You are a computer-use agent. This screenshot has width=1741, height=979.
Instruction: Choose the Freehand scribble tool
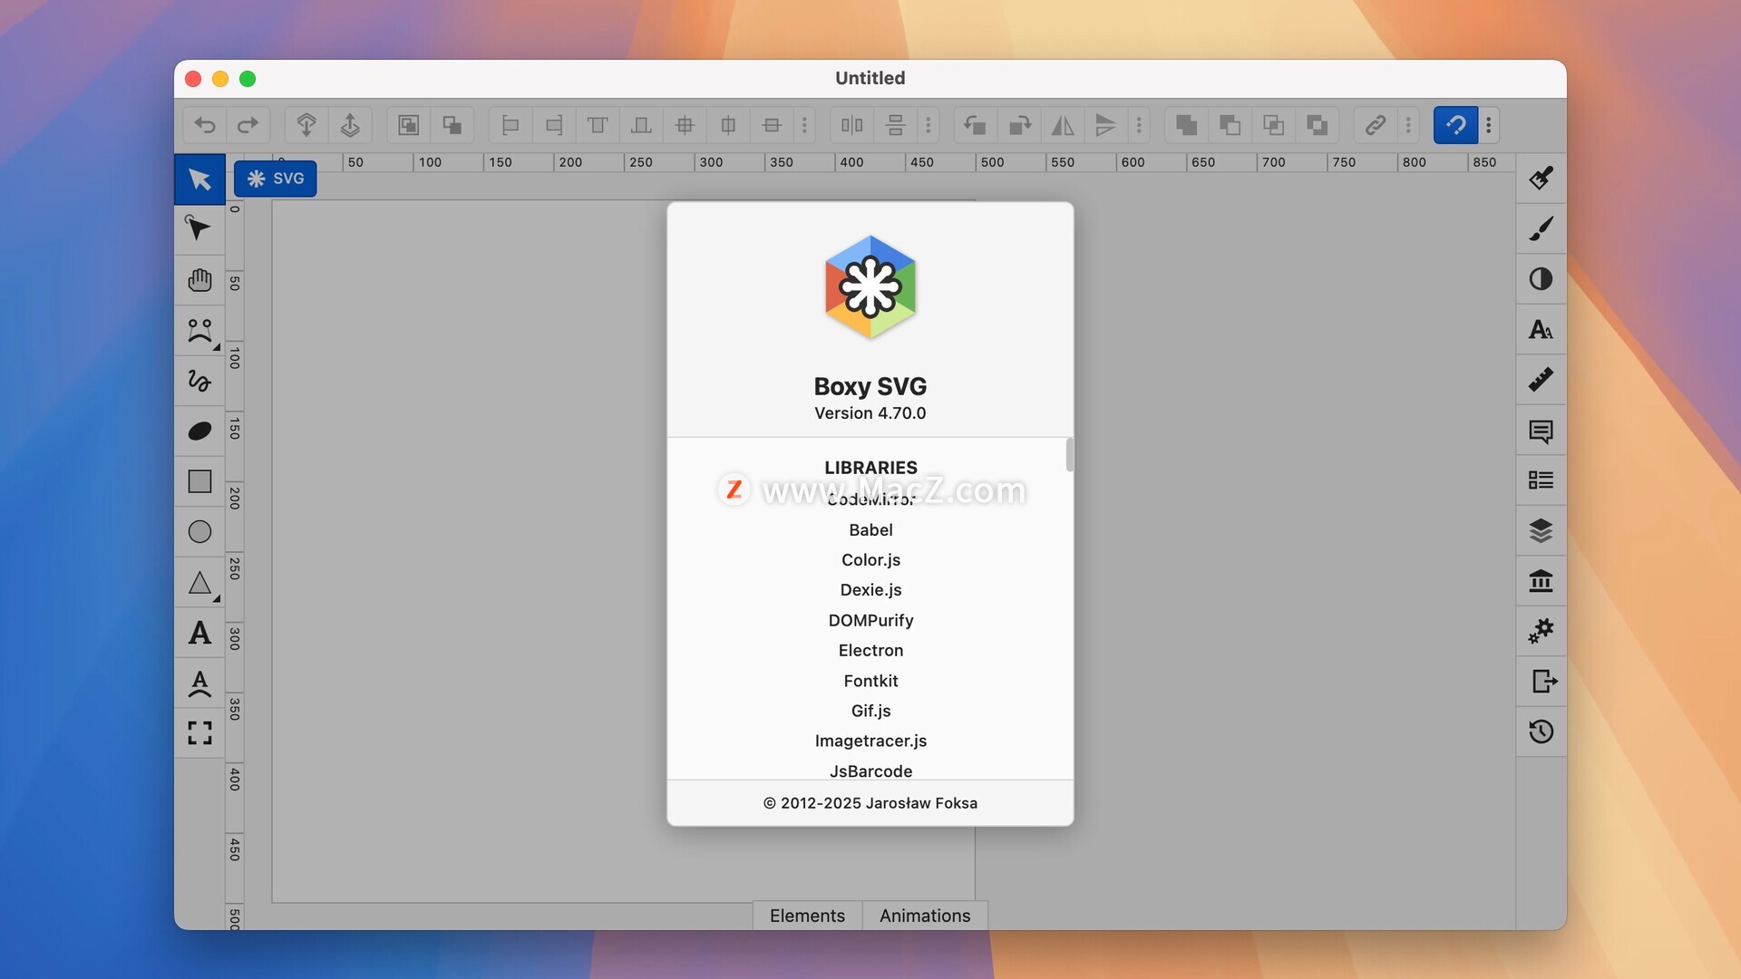199,380
